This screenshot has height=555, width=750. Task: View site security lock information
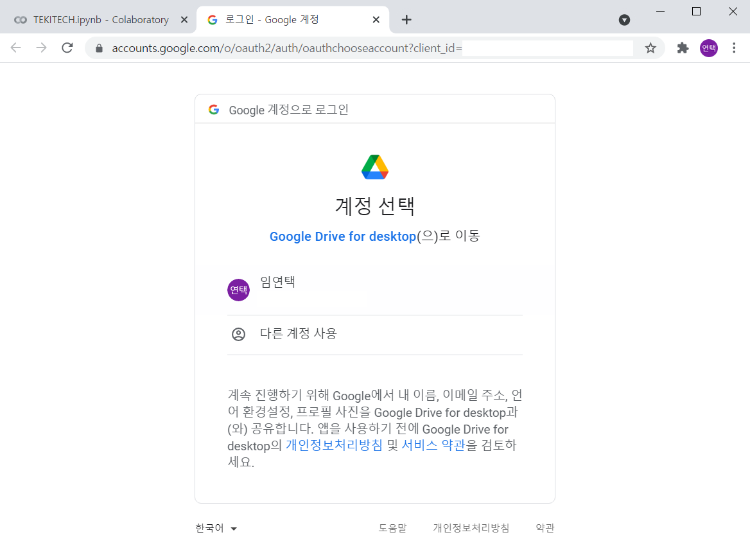tap(99, 48)
